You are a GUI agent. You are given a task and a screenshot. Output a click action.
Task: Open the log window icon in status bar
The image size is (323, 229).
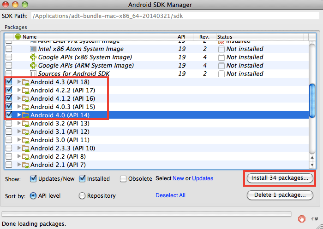coord(315,219)
